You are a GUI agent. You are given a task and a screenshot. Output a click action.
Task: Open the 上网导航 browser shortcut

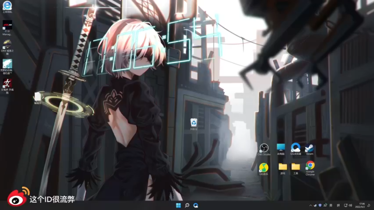7,7
